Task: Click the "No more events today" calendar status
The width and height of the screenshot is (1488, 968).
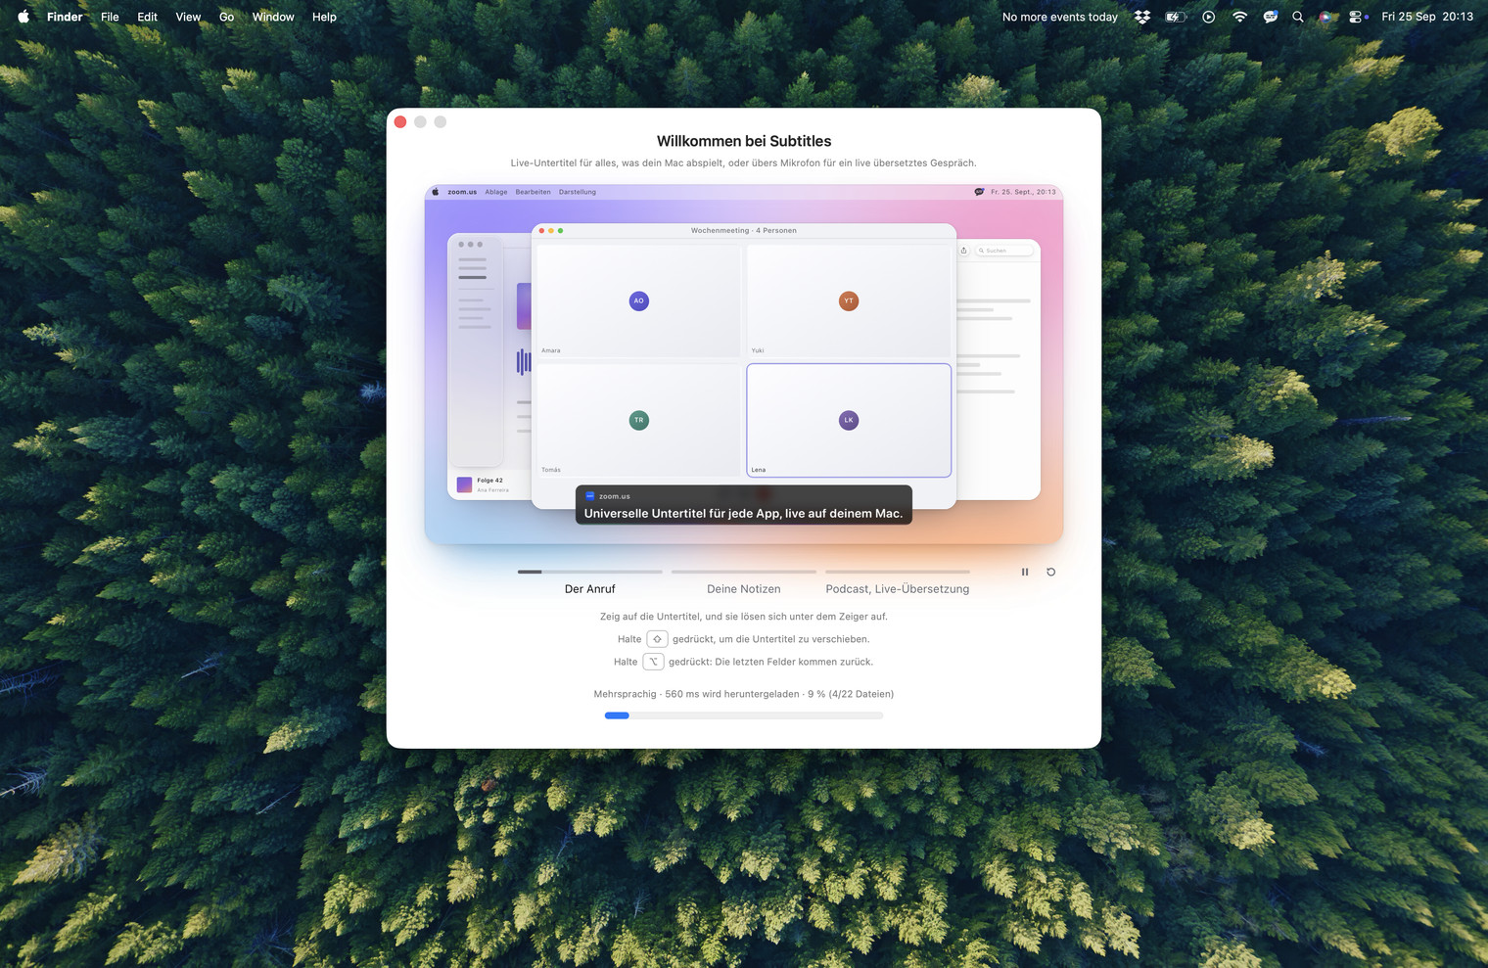Action: 1060,17
